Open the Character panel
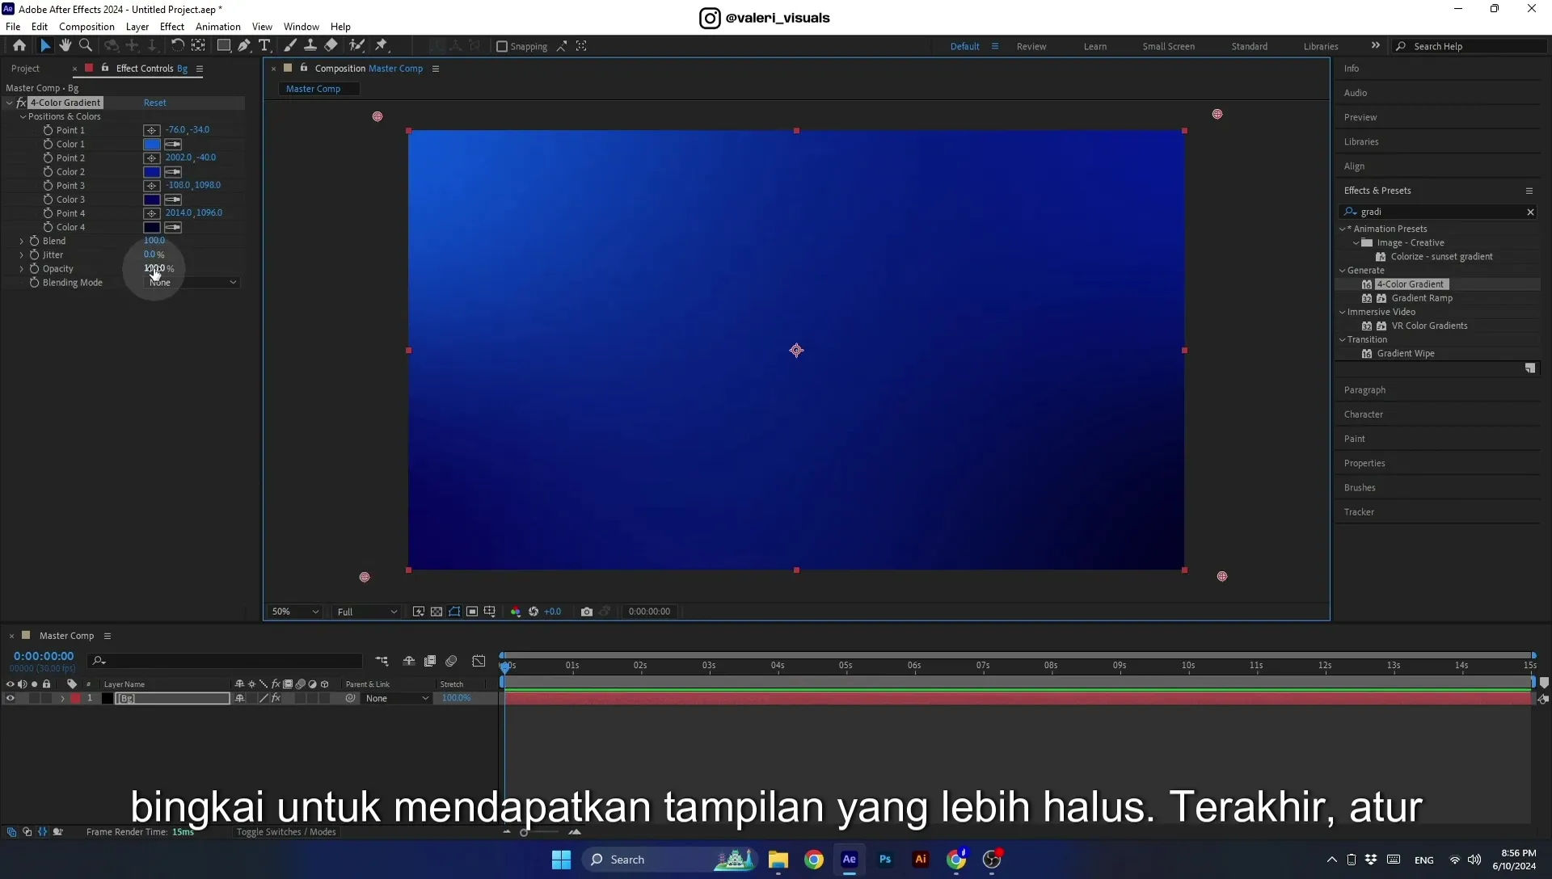 (x=1363, y=414)
